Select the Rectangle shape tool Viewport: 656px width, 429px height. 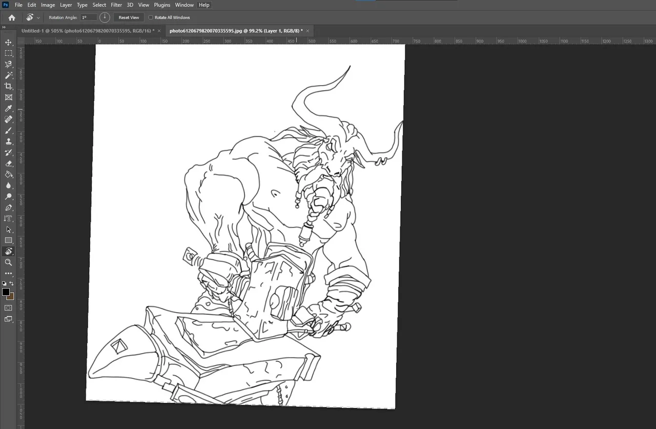pos(8,240)
